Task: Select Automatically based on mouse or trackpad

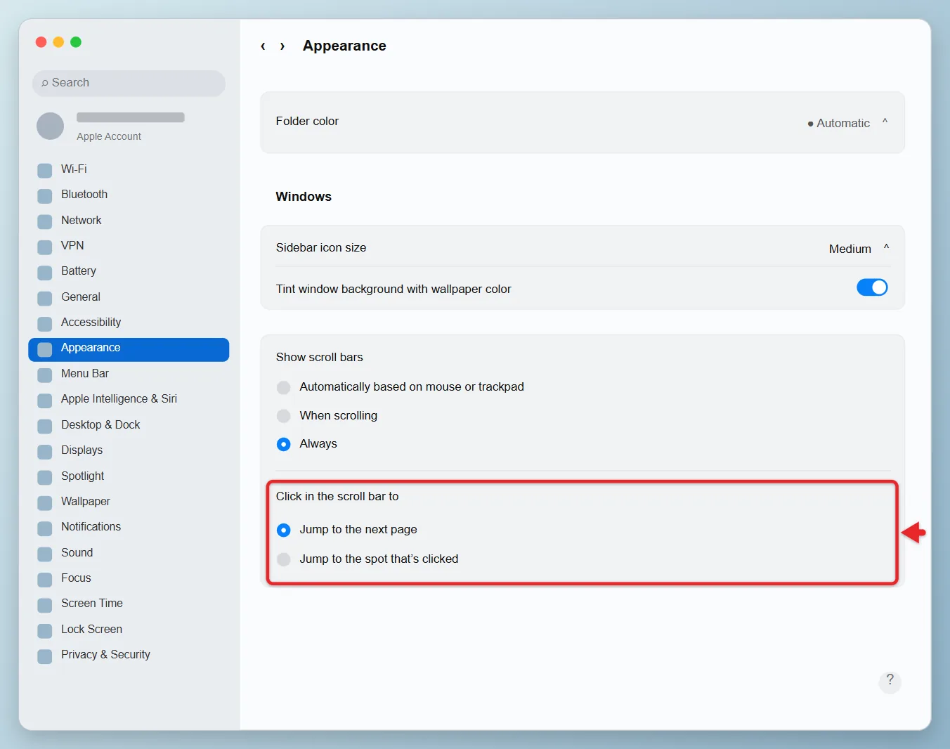Action: [x=284, y=387]
